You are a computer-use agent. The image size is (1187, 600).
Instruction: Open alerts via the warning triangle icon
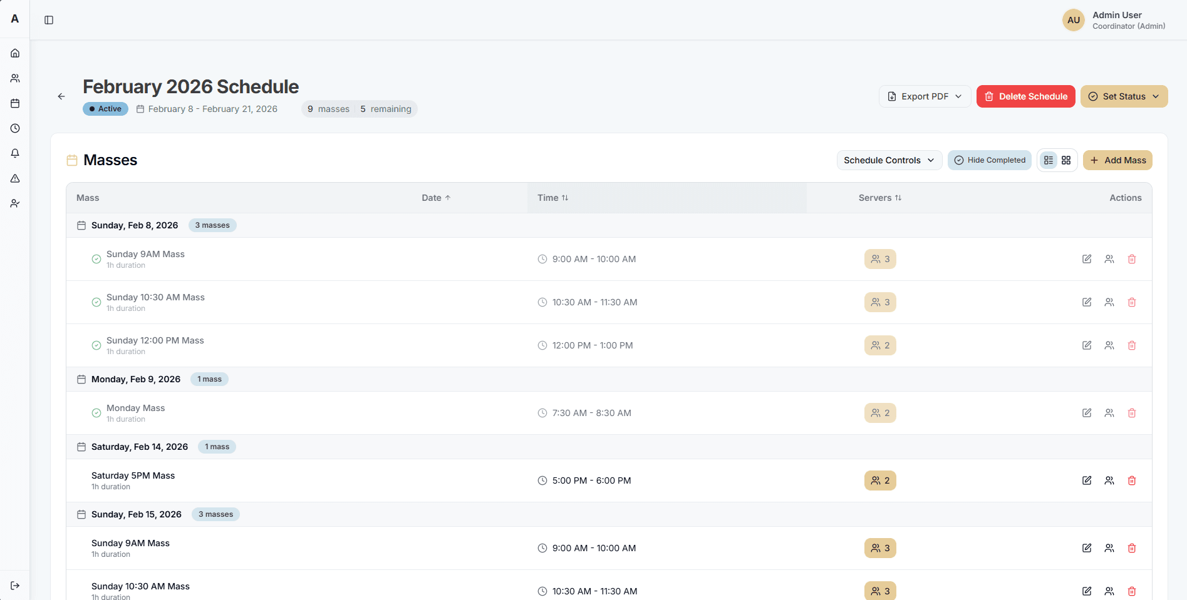point(15,178)
